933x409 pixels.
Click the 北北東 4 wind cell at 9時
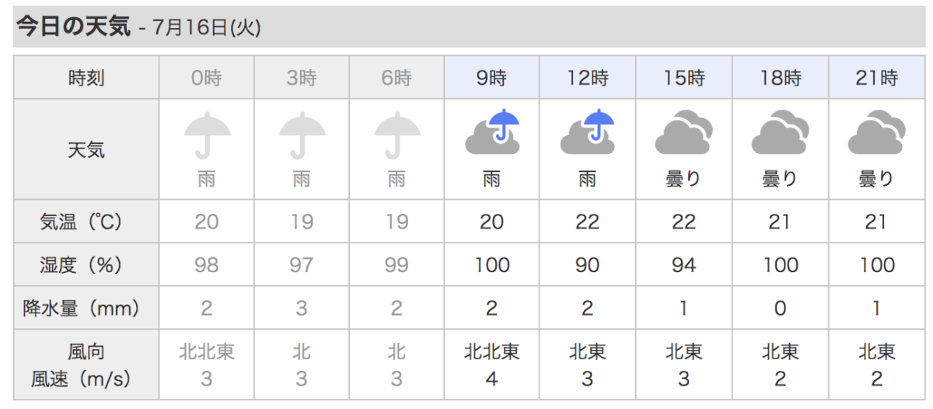pyautogui.click(x=492, y=365)
